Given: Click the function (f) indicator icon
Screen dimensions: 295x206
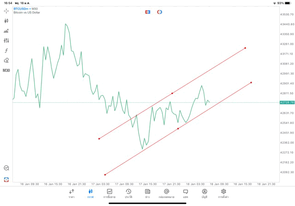Looking at the screenshot, I should click(6, 50).
